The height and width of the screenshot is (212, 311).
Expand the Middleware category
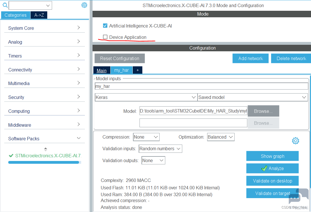pos(44,125)
